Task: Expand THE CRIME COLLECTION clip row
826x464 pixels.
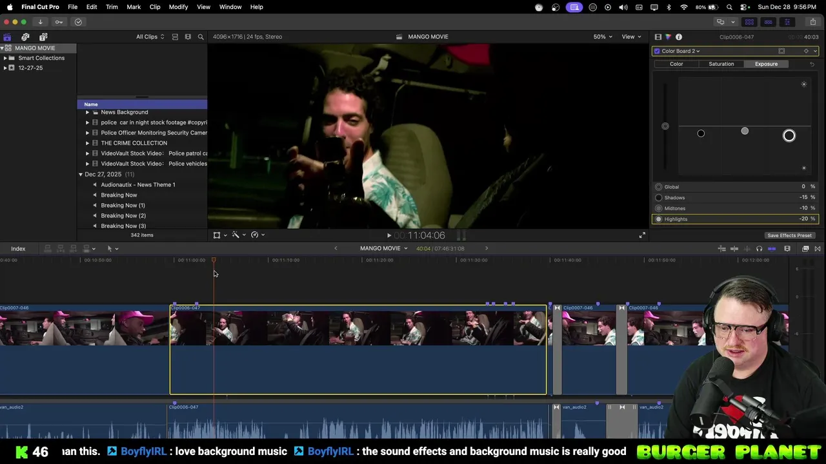Action: click(87, 143)
